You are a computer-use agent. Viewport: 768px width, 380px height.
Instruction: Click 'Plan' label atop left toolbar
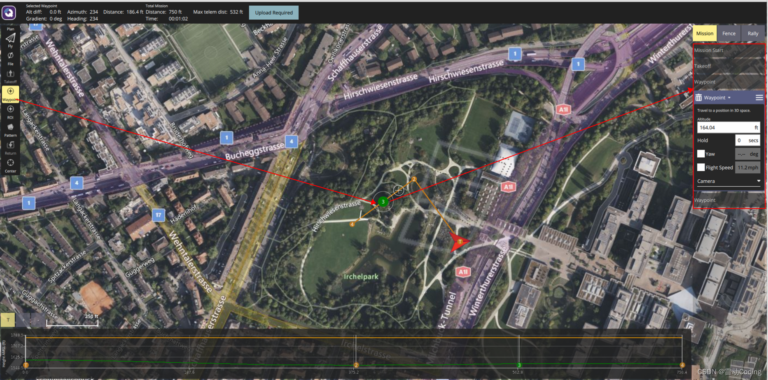point(10,29)
